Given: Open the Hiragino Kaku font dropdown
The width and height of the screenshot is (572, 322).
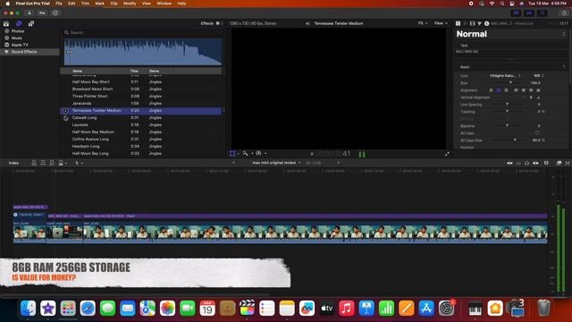Looking at the screenshot, I should coord(504,75).
